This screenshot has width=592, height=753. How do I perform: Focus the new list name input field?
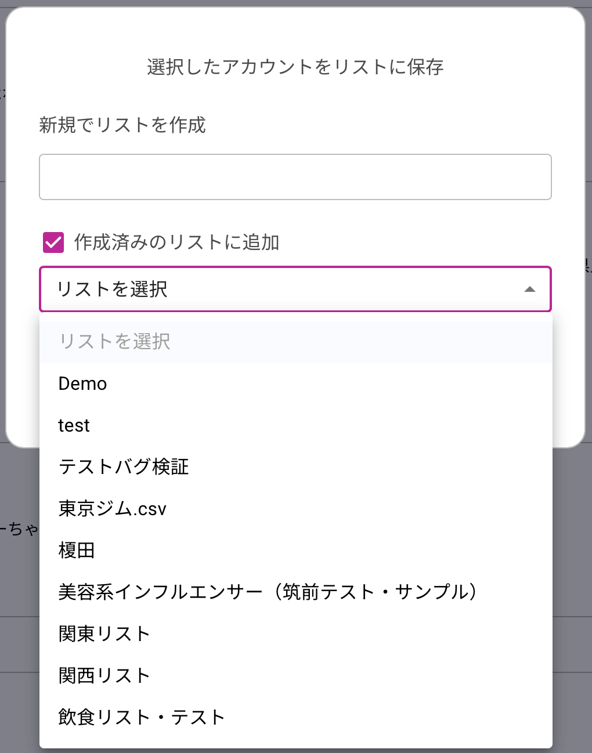coord(295,177)
